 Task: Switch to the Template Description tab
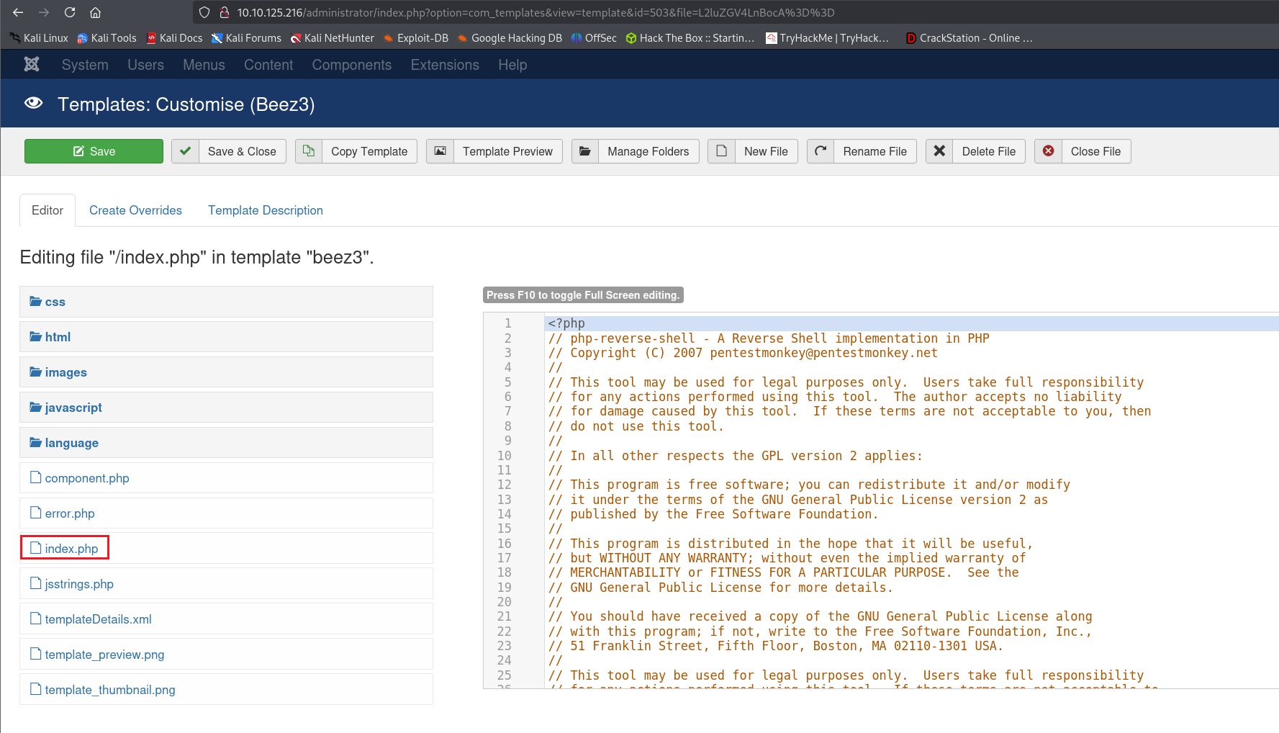point(266,210)
